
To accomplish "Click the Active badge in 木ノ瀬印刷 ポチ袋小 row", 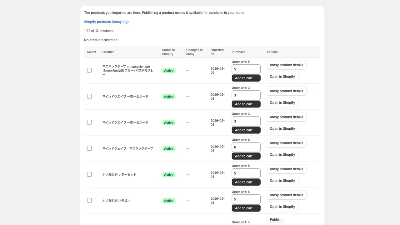I will pos(169,201).
